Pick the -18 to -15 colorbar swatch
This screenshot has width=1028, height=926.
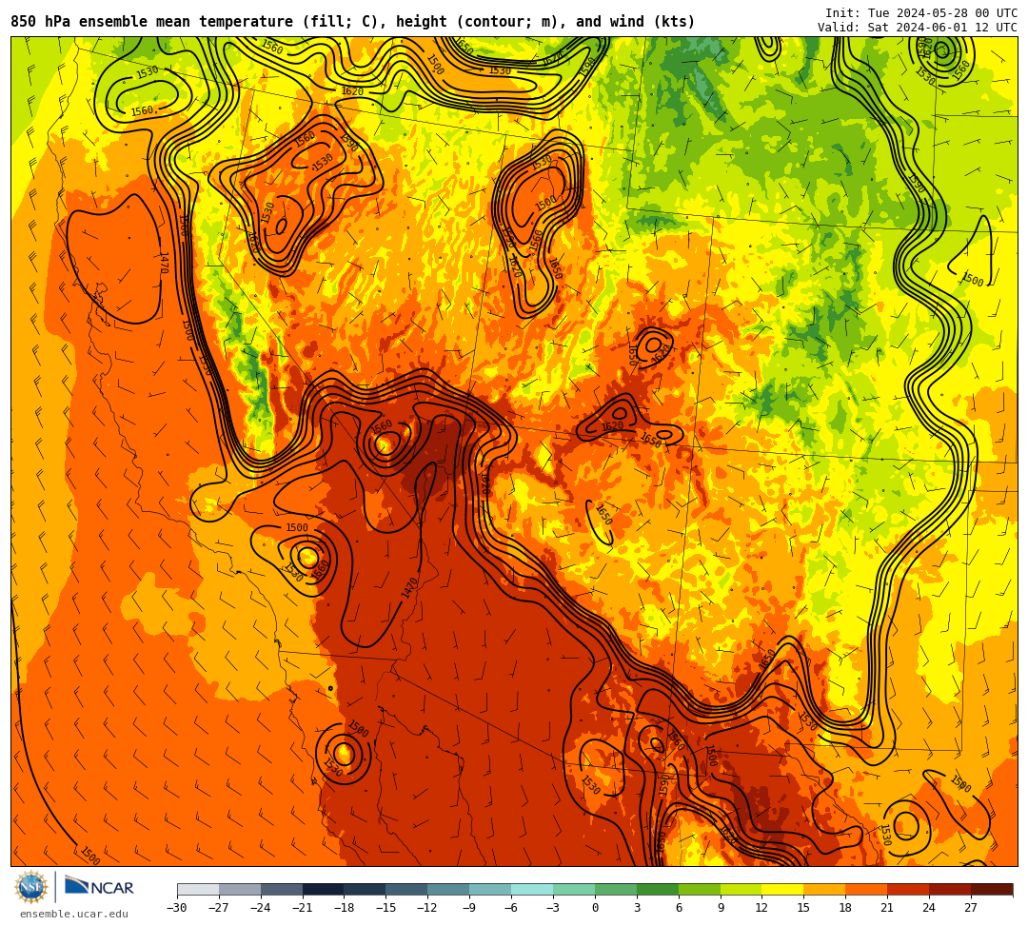(366, 889)
